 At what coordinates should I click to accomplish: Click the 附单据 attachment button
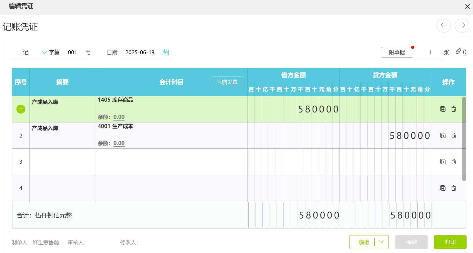397,52
